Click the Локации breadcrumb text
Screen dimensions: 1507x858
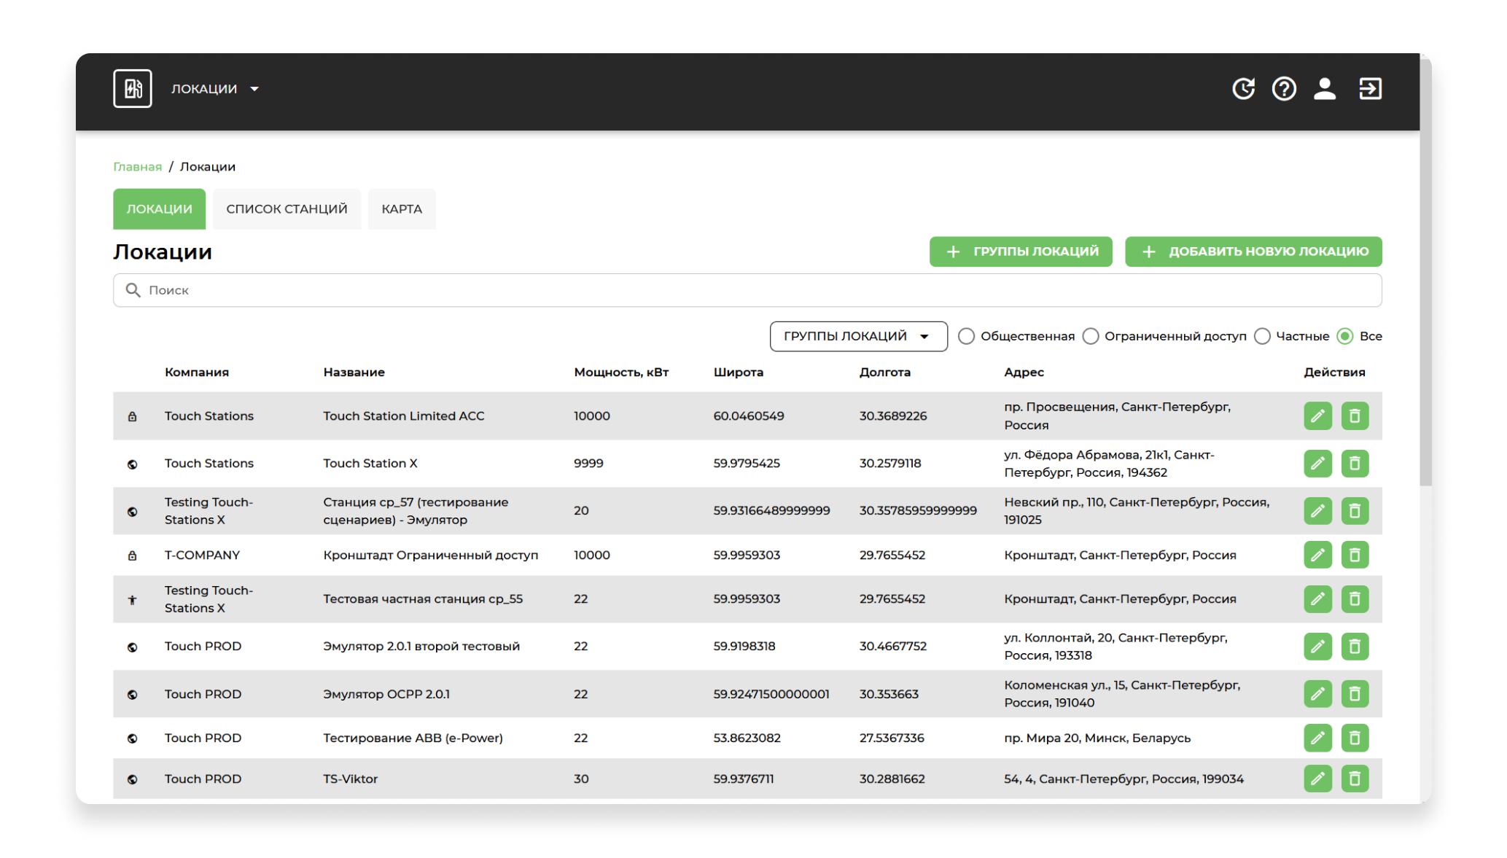click(208, 167)
